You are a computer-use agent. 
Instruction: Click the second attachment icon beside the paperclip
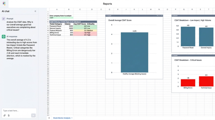click(x=9, y=115)
